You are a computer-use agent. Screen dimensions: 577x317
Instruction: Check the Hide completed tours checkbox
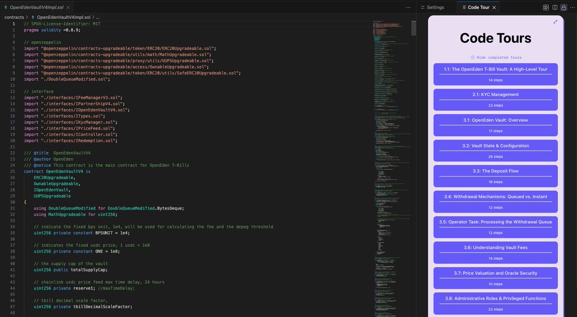point(473,57)
